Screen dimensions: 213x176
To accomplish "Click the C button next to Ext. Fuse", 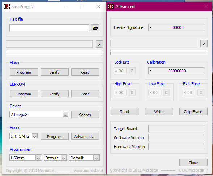I will point(201,93).
